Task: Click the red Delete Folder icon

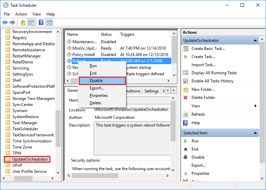Action: coord(185,98)
